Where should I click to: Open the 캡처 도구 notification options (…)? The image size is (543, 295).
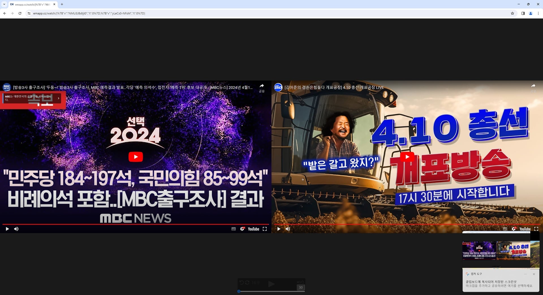[x=525, y=274]
